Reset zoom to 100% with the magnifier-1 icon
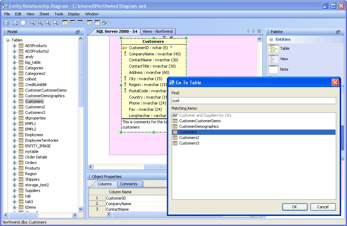The image size is (347, 226). click(32, 23)
